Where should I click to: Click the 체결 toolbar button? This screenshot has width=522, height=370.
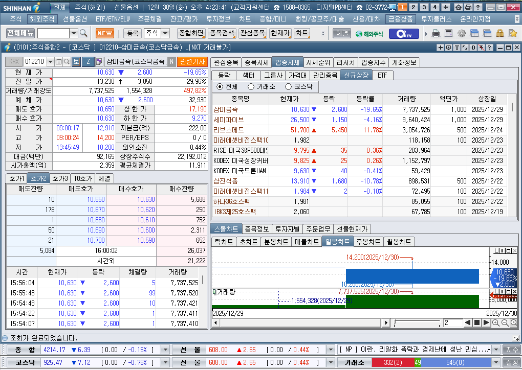click(342, 33)
